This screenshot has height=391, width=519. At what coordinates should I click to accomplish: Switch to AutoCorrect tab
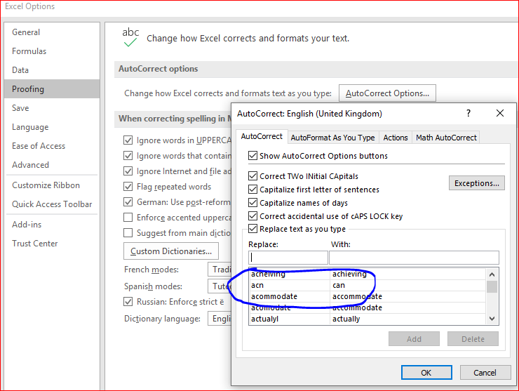(262, 136)
